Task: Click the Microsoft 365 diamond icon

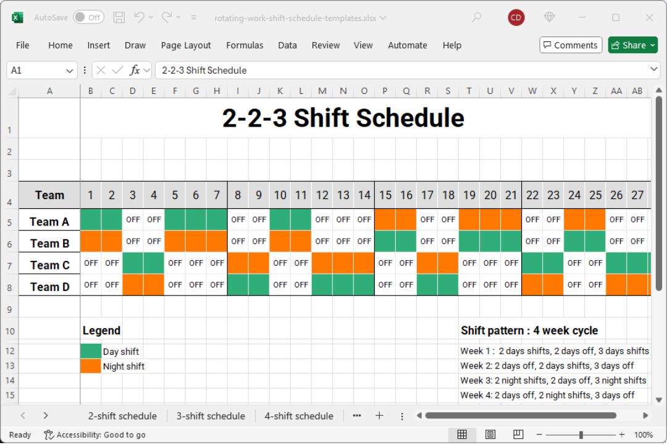Action: (548, 18)
